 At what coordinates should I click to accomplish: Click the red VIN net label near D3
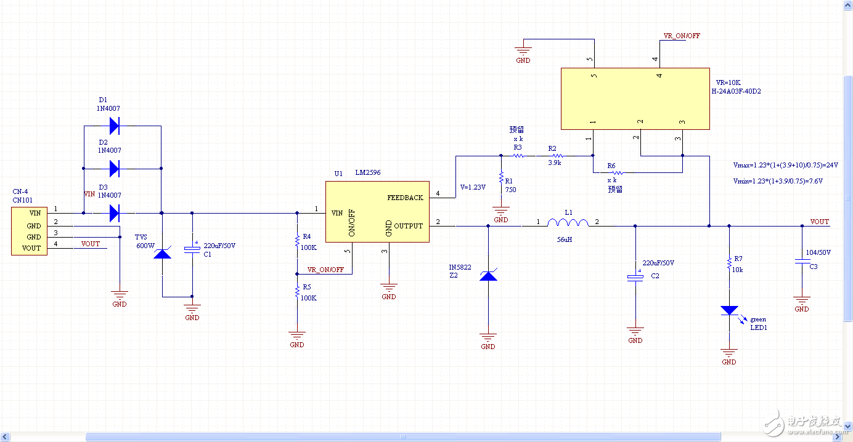pyautogui.click(x=89, y=194)
